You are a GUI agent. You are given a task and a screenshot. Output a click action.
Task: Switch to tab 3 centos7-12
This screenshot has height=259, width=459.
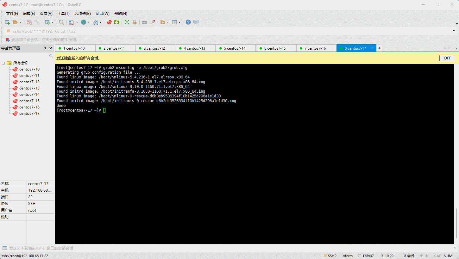tap(155, 48)
